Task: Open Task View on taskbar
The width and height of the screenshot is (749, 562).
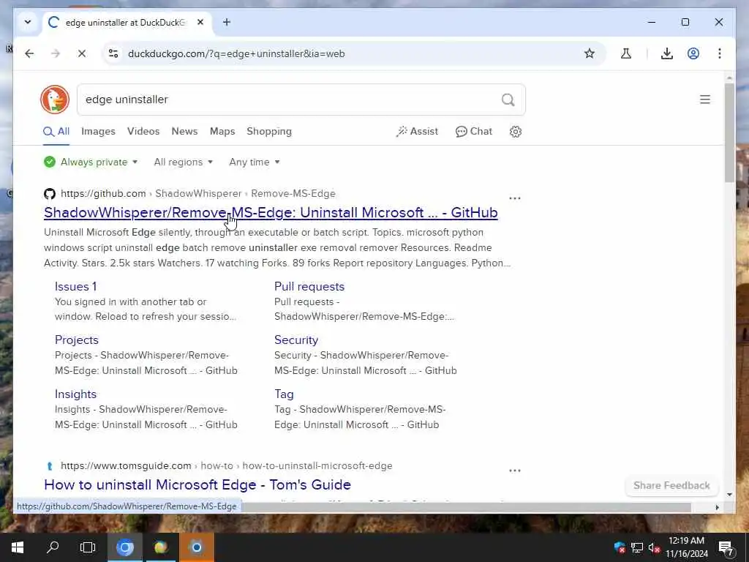Action: (88, 547)
